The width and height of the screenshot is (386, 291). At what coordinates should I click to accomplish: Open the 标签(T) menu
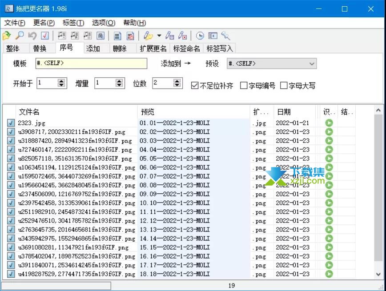click(73, 23)
